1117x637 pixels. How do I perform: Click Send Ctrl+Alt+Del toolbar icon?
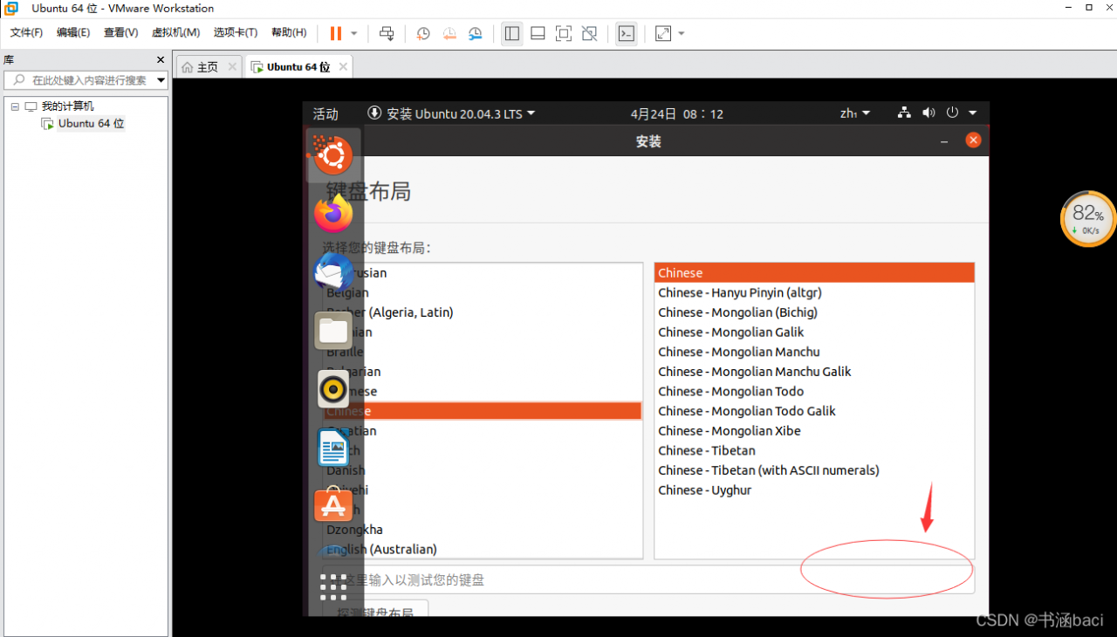click(387, 33)
